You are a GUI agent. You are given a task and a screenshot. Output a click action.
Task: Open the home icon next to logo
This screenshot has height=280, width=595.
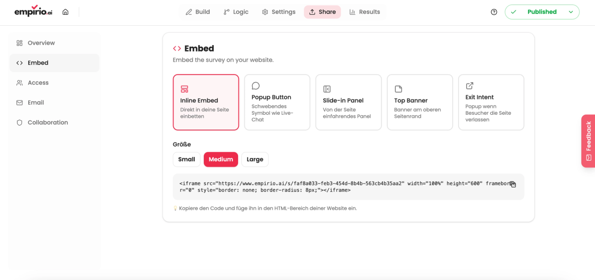(65, 12)
